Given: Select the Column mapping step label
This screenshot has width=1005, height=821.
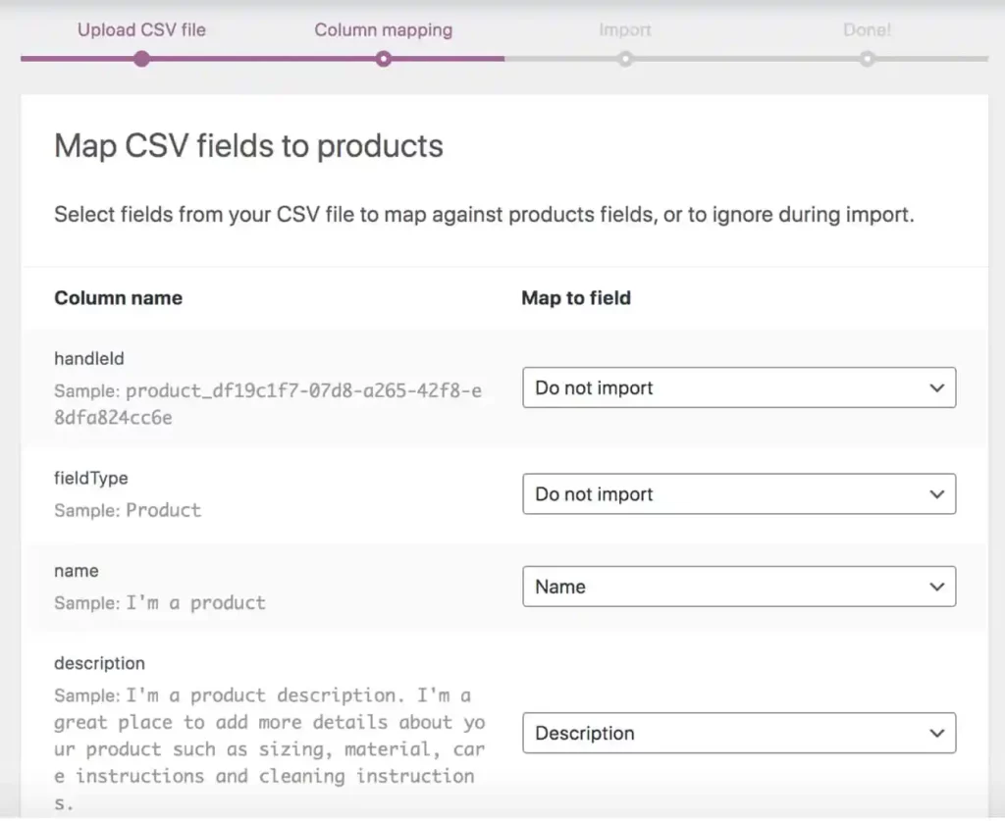Looking at the screenshot, I should 383,29.
